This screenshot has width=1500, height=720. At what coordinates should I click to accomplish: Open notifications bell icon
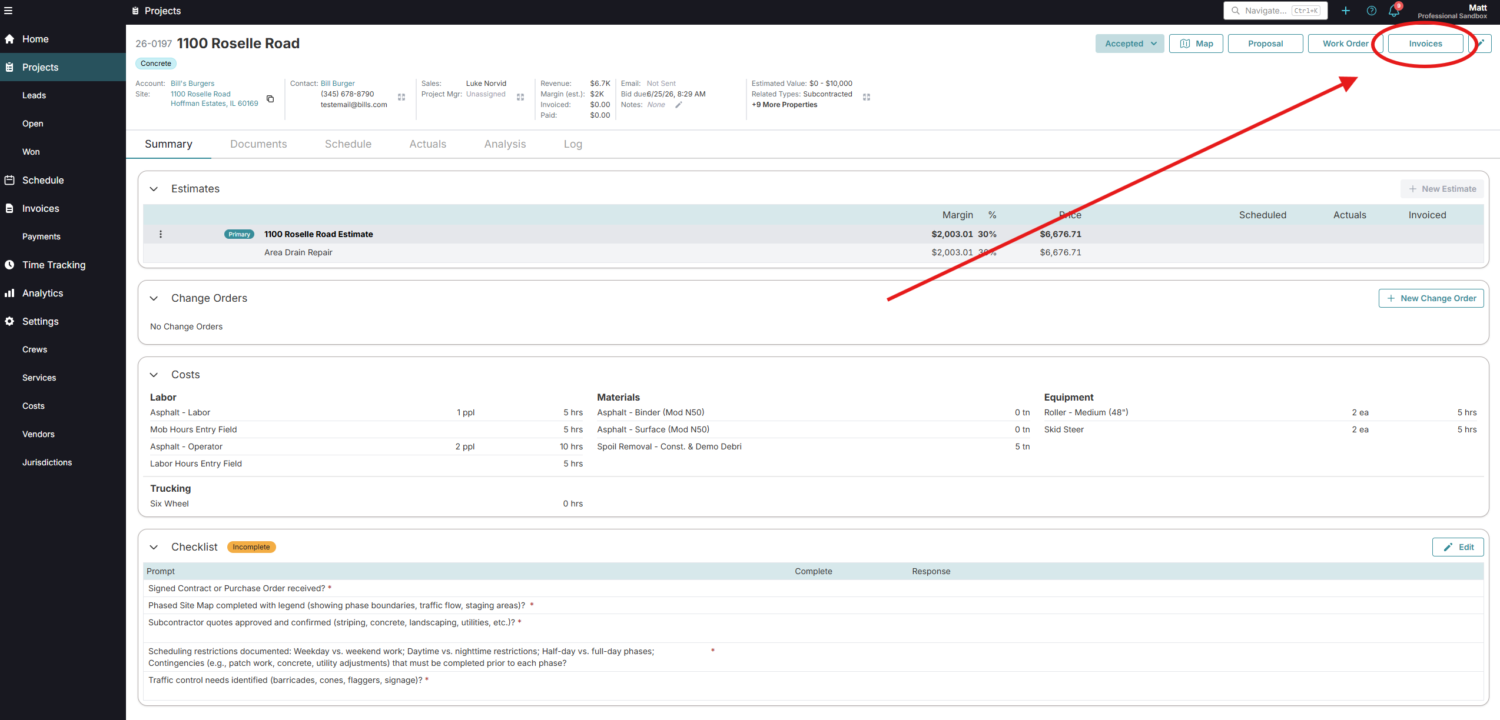(1393, 11)
